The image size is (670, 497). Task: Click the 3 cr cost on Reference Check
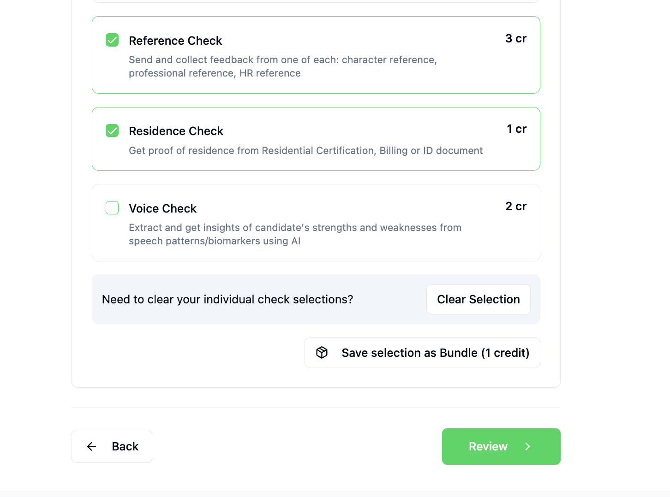[516, 38]
